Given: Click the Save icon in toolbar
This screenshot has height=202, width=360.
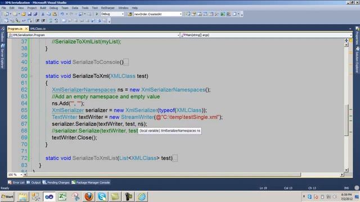Looking at the screenshot, I should click(30, 14).
